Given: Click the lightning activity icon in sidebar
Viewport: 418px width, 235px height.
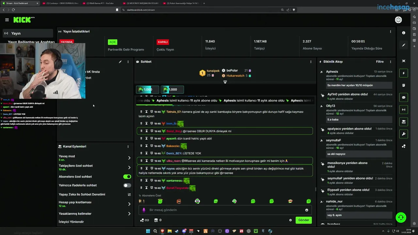Looking at the screenshot, I should click(x=404, y=73).
